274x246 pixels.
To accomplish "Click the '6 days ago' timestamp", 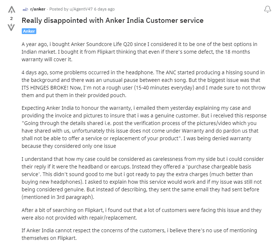I will [104, 9].
